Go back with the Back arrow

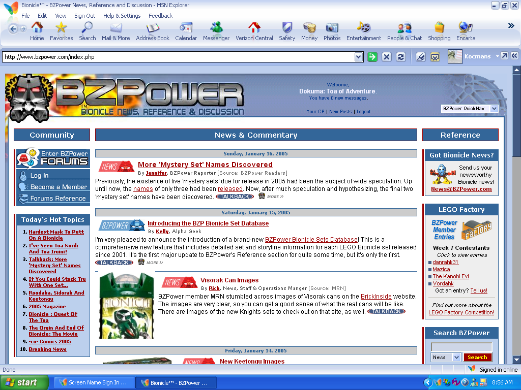tap(13, 29)
